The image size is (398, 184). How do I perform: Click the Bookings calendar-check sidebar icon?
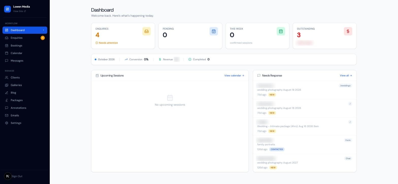7,46
